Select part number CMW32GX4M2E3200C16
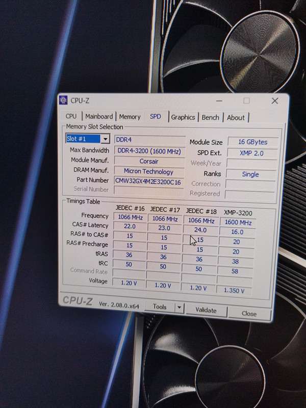 [x=148, y=182]
